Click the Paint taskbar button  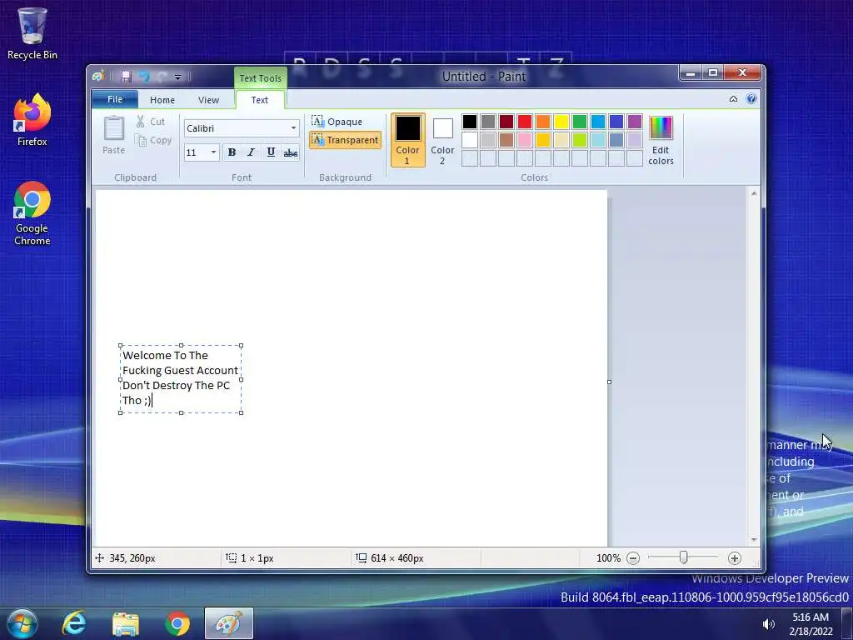(x=229, y=623)
